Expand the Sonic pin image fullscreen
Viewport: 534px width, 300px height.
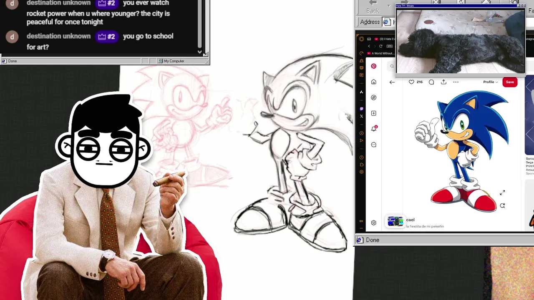(x=502, y=193)
